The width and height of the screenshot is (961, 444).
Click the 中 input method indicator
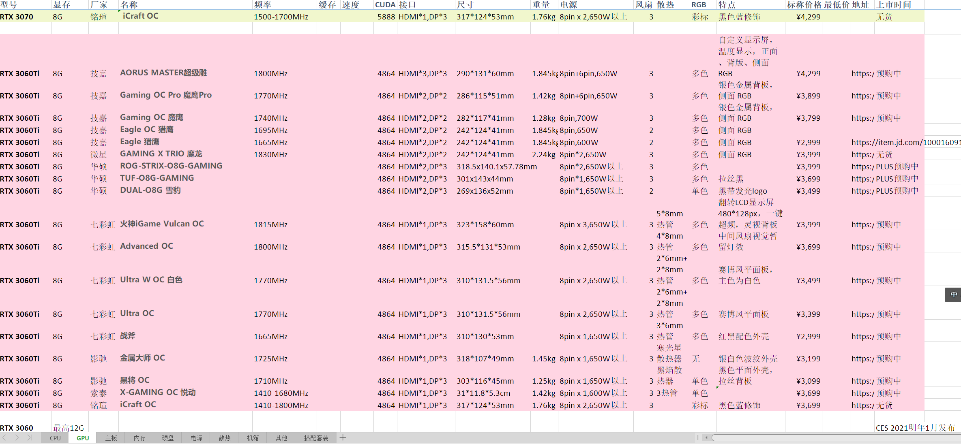point(953,295)
